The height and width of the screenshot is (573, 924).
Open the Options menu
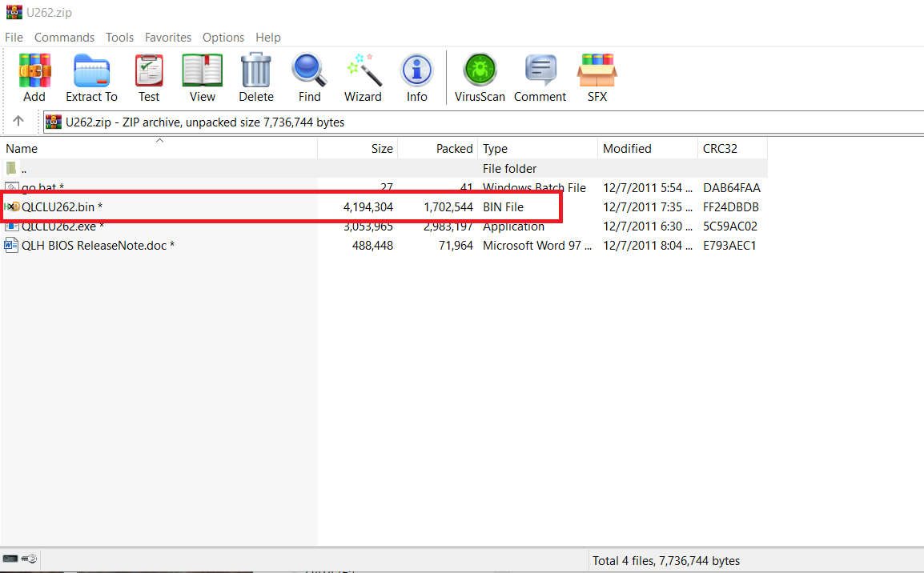tap(223, 37)
